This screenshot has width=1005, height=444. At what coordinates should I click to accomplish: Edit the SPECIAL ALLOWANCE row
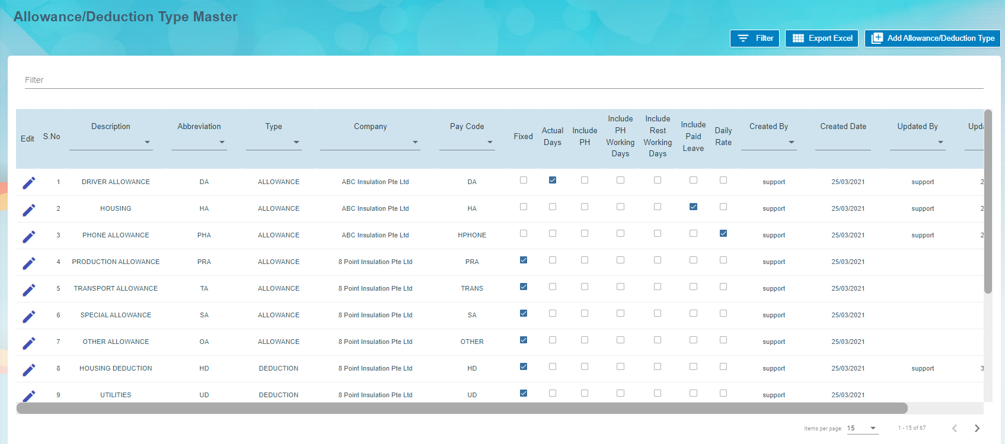tap(28, 316)
